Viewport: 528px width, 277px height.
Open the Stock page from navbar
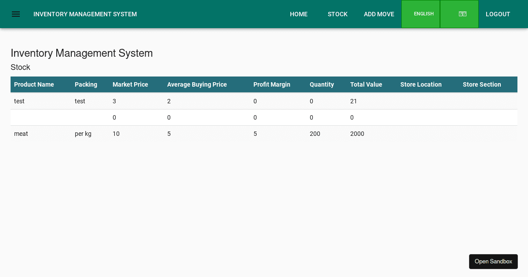337,14
